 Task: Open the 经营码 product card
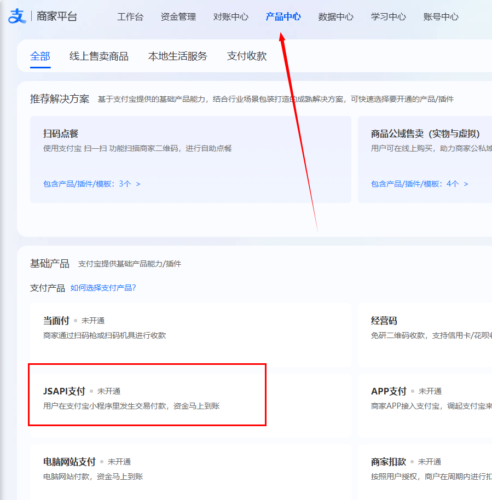point(425,335)
